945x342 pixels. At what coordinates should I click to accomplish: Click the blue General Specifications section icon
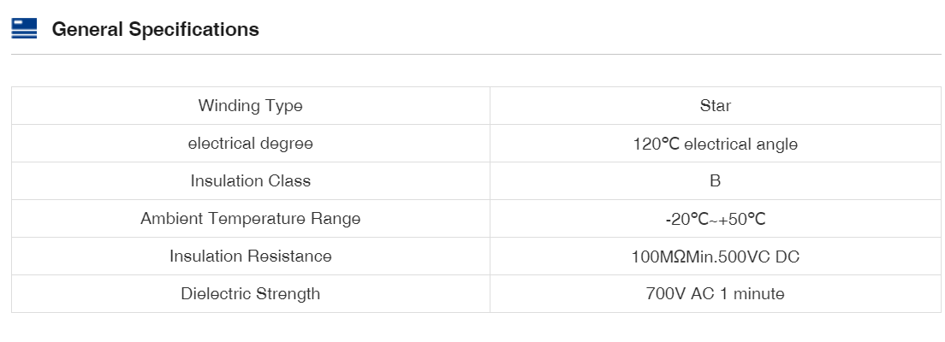pos(24,29)
